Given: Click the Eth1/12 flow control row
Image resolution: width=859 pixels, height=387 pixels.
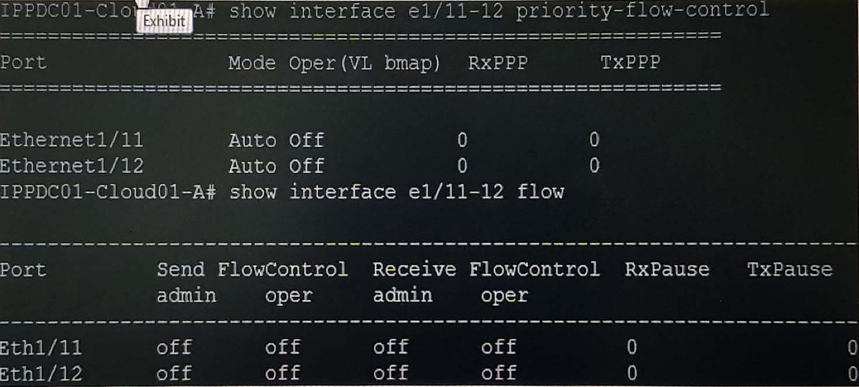Looking at the screenshot, I should pos(429,373).
